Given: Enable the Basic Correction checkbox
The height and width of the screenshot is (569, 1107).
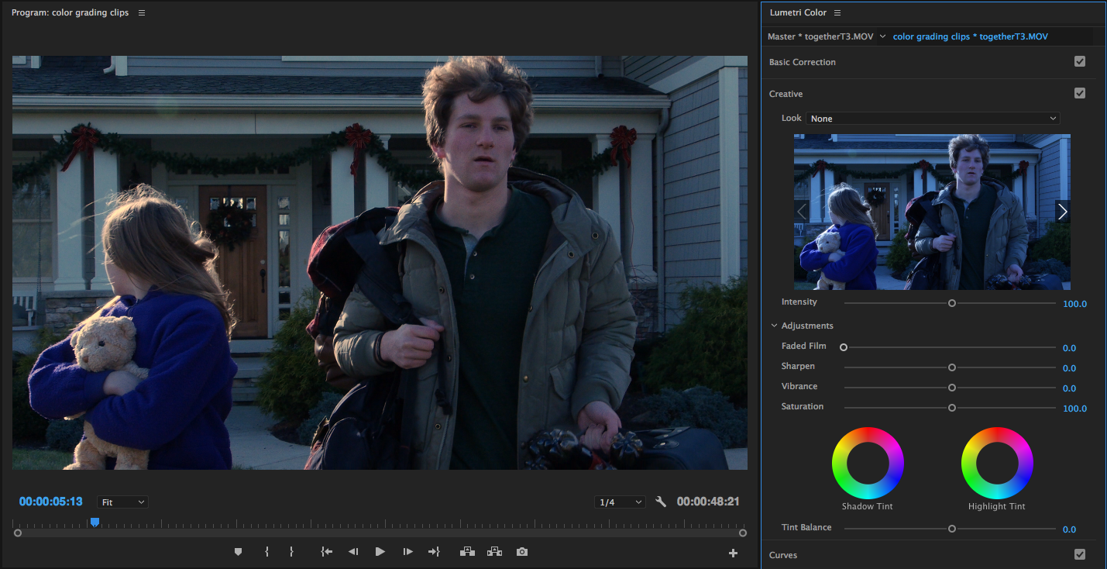Looking at the screenshot, I should pyautogui.click(x=1080, y=61).
